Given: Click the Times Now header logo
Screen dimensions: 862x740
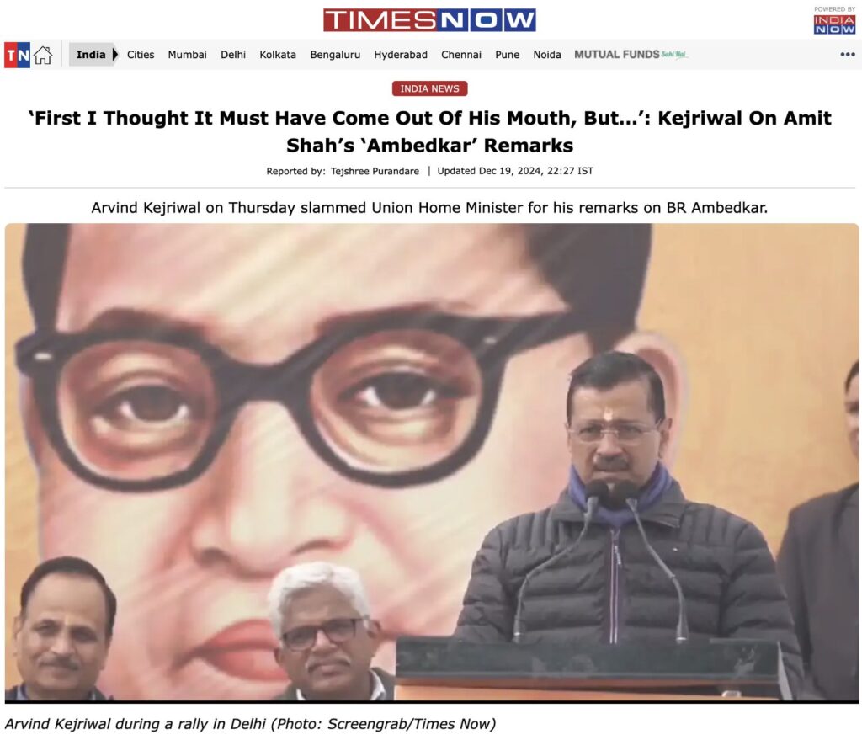Looking at the screenshot, I should click(429, 20).
